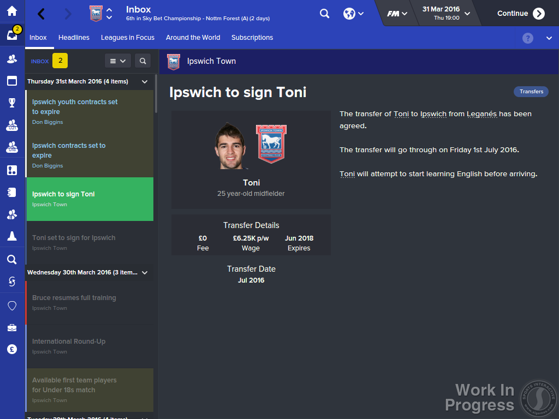
Task: Open the Training cone icon
Action: pyautogui.click(x=12, y=236)
